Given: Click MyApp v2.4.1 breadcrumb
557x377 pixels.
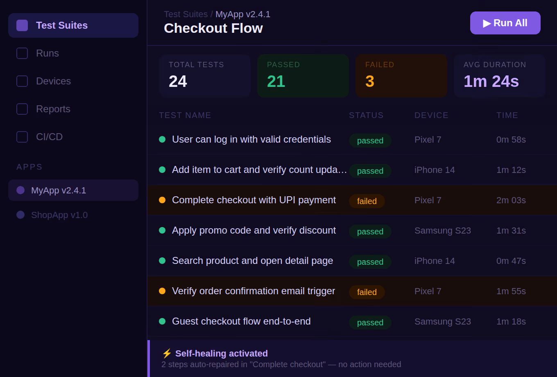Looking at the screenshot, I should pyautogui.click(x=243, y=14).
